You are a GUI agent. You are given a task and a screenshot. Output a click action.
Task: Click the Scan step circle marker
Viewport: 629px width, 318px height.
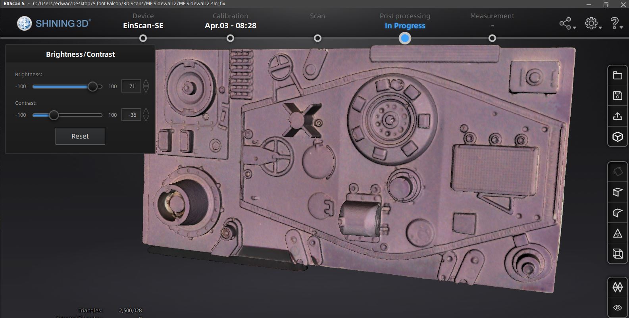click(x=317, y=38)
